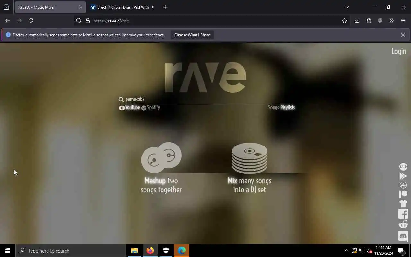411x257 pixels.
Task: Click Mix many songs into a DJ set text
Action: 249,185
